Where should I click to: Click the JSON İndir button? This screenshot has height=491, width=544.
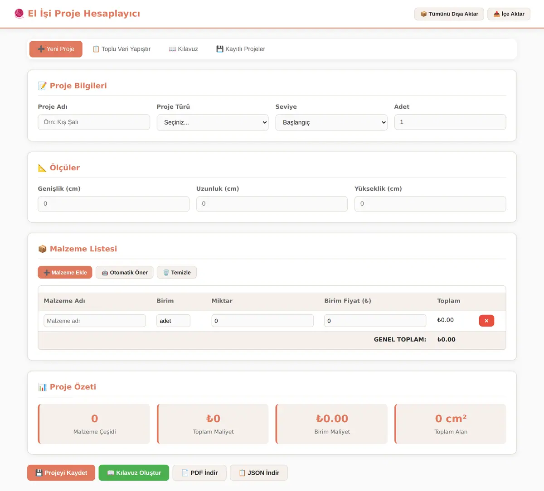click(x=259, y=473)
